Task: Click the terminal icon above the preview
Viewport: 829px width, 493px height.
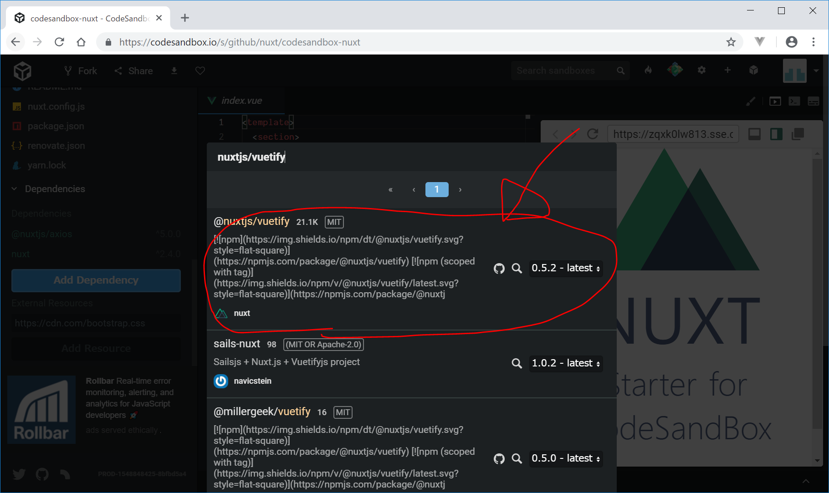Action: pos(794,101)
